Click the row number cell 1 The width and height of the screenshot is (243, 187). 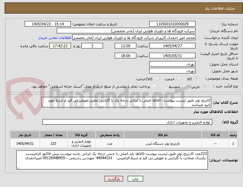(233, 143)
